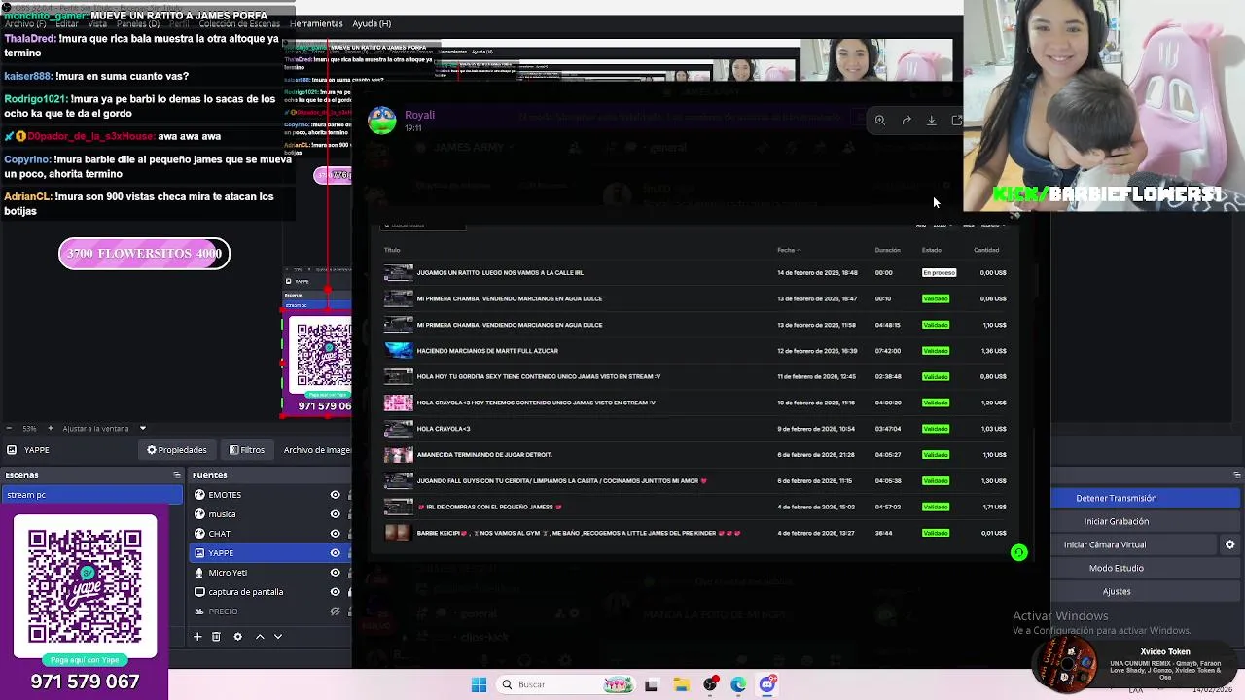Image resolution: width=1245 pixels, height=700 pixels.
Task: Open the Herramientas menu
Action: pos(316,23)
